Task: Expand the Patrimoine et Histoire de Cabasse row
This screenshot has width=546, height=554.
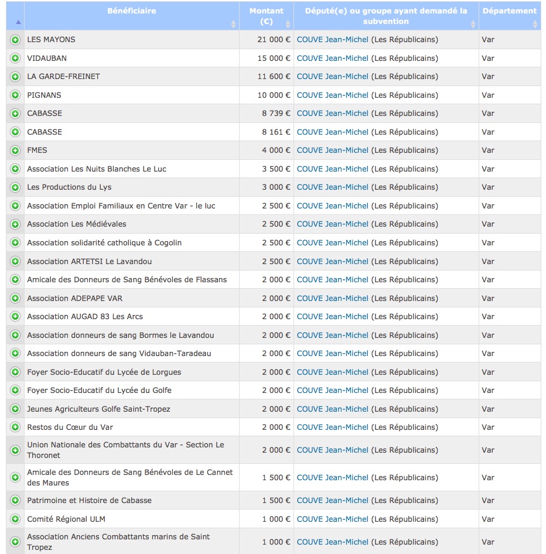Action: [x=15, y=500]
